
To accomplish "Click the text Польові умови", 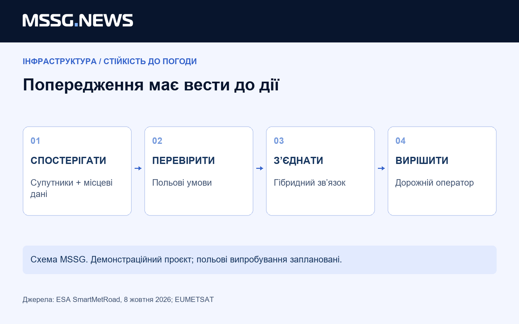I will (182, 183).
